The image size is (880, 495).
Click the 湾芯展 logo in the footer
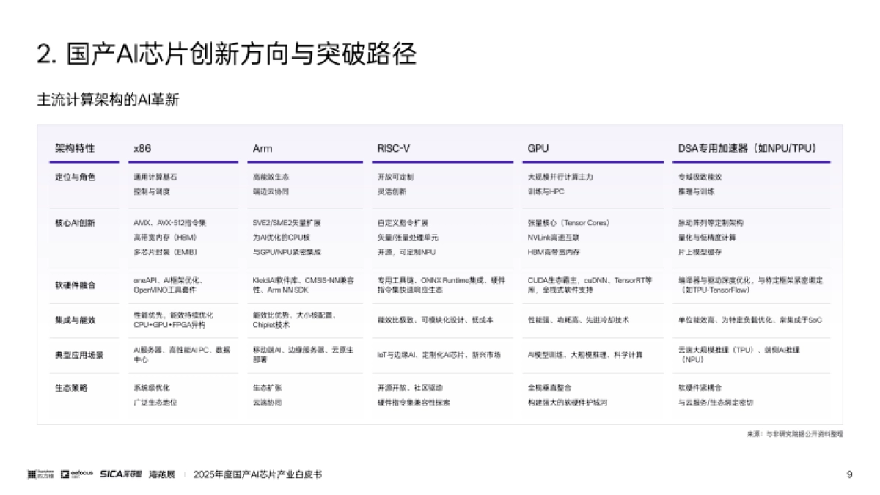tap(160, 474)
